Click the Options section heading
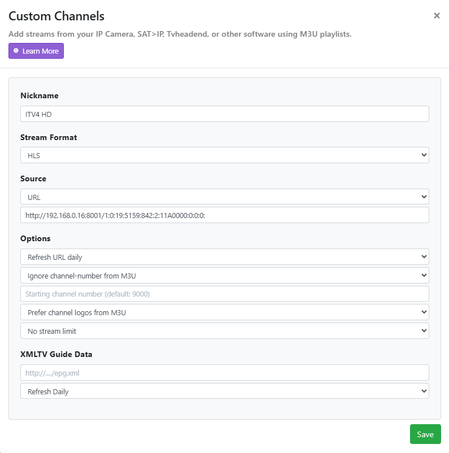 [x=35, y=238]
